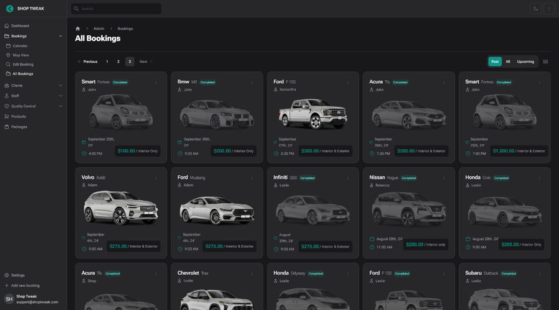Click the home icon in breadcrumb
559x310 pixels.
(78, 29)
